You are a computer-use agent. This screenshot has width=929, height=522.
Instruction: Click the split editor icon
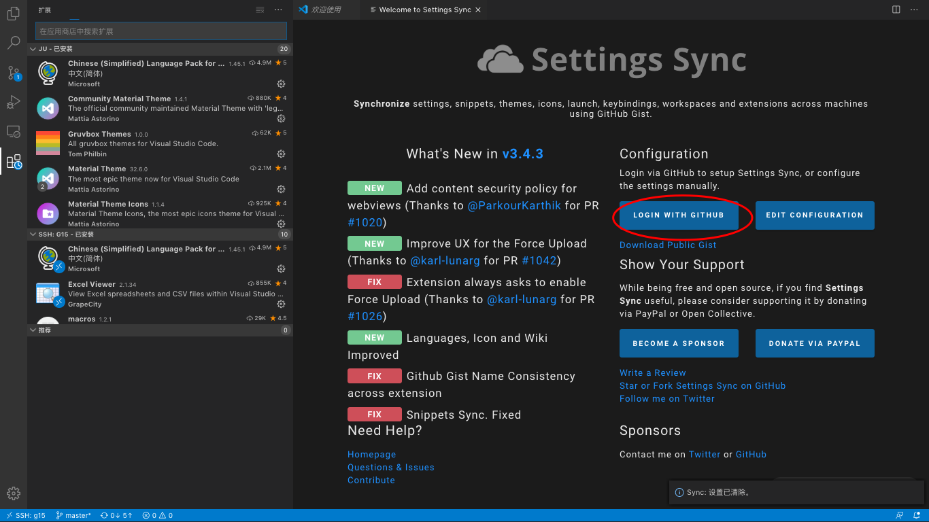point(896,10)
